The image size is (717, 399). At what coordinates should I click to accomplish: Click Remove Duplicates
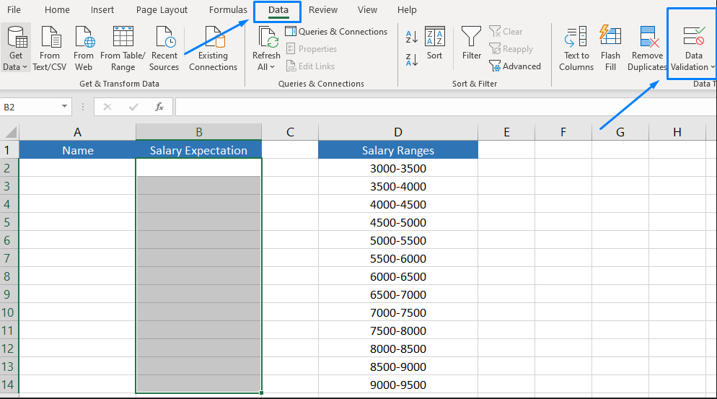click(647, 48)
